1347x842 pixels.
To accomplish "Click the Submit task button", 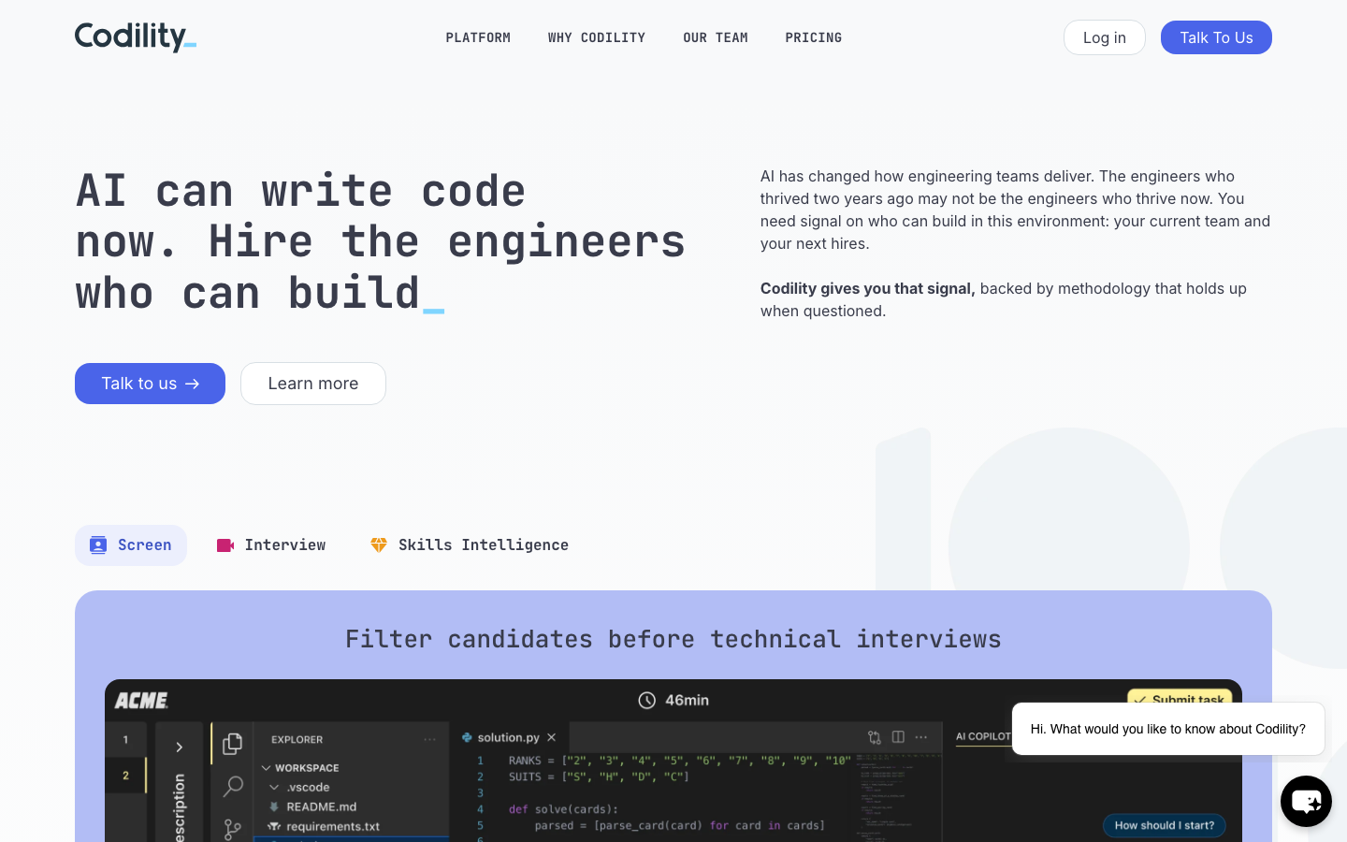I will click(x=1180, y=698).
